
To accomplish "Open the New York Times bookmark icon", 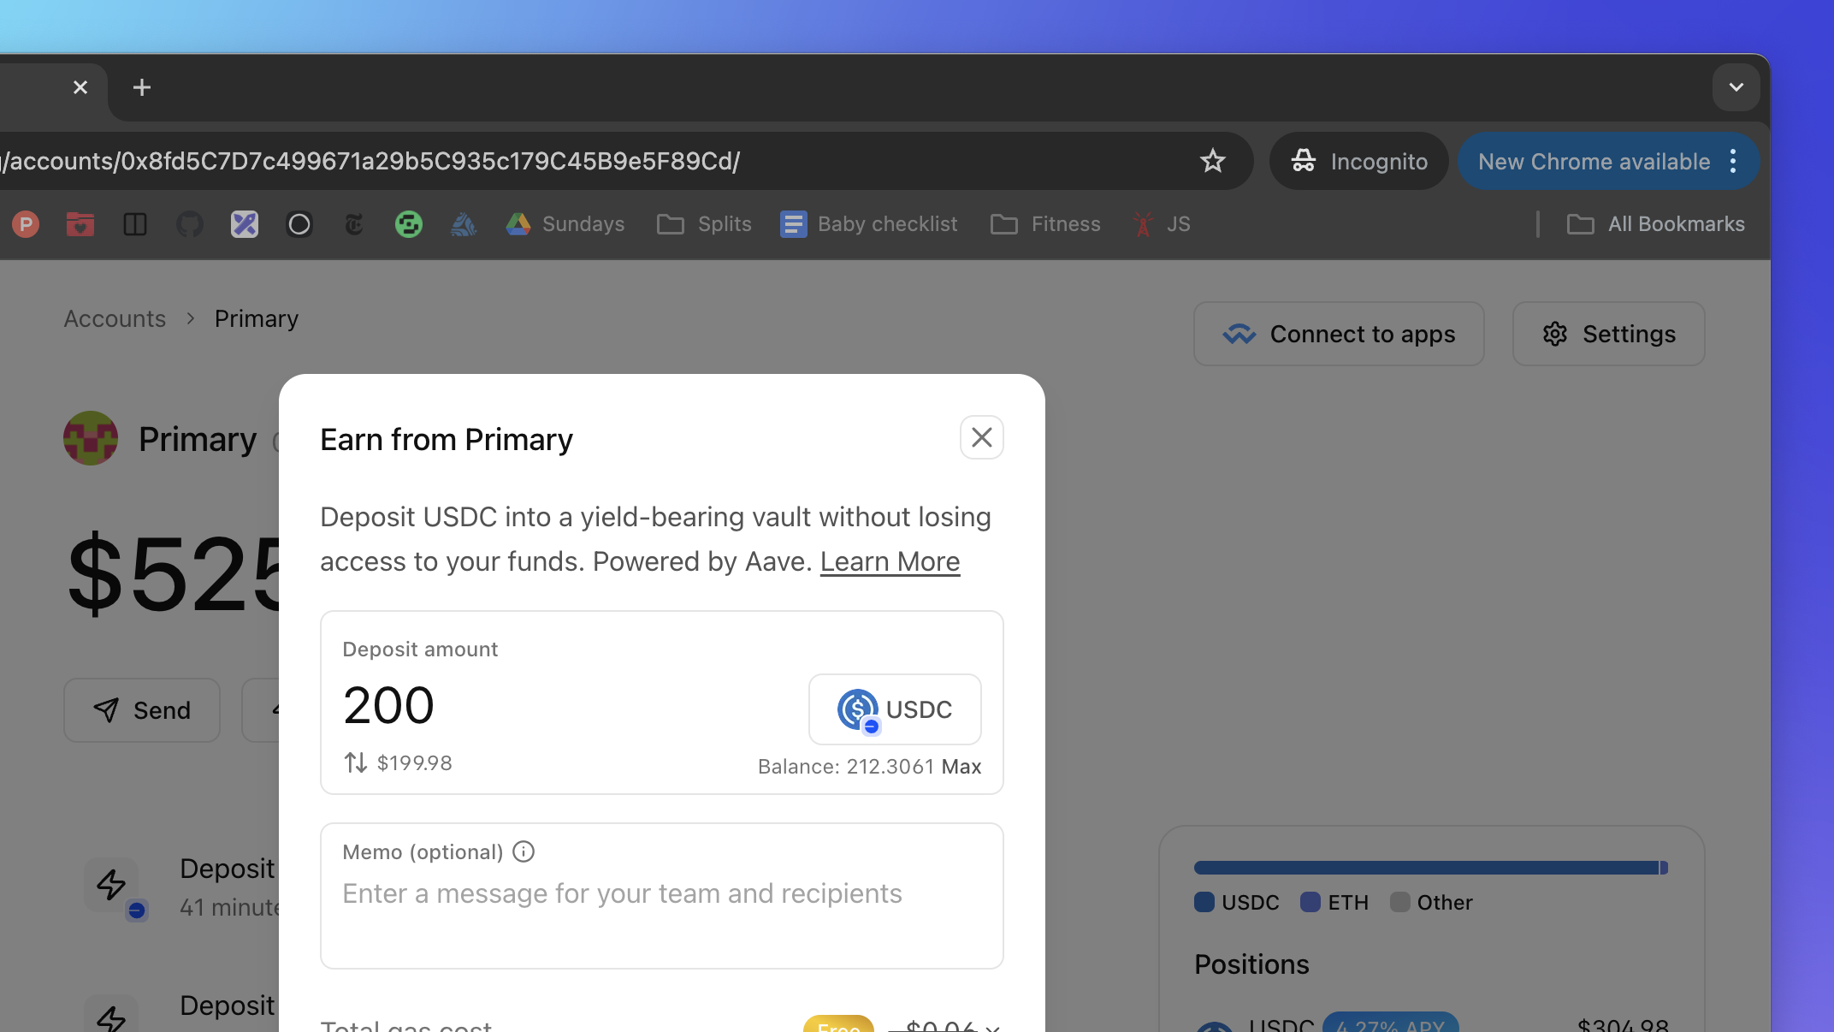I will coord(353,224).
